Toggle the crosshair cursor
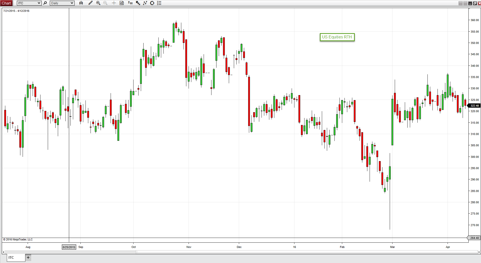Screen dimensions: 481x263 [x=114, y=3]
